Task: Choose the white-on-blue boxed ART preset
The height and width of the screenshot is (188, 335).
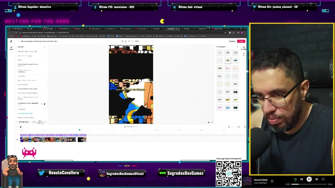Action: (x=228, y=108)
